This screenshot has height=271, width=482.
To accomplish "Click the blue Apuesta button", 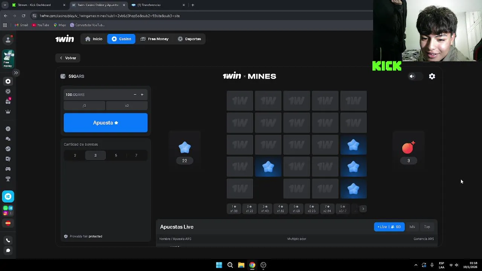I will pyautogui.click(x=105, y=123).
